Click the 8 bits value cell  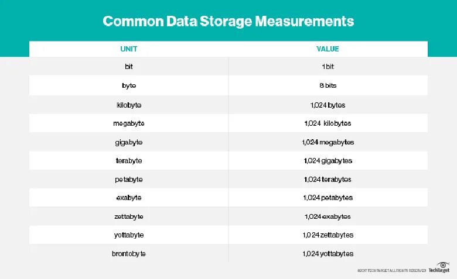click(x=328, y=86)
